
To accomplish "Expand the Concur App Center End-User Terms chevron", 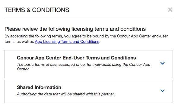I will coord(162,63).
